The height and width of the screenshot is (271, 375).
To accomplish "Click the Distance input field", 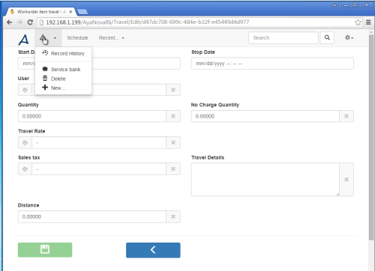I will point(92,216).
